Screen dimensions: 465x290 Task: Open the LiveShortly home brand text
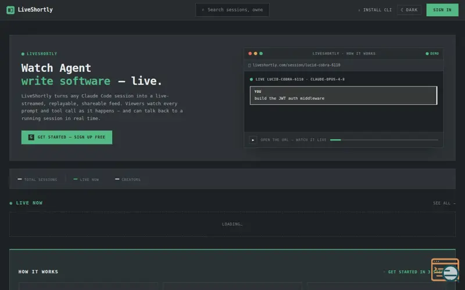(35, 10)
